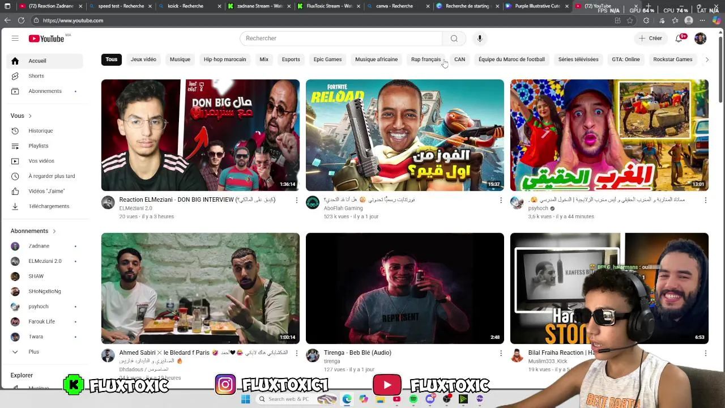Open Abonnements in the sidebar
Image resolution: width=725 pixels, height=408 pixels.
click(45, 91)
